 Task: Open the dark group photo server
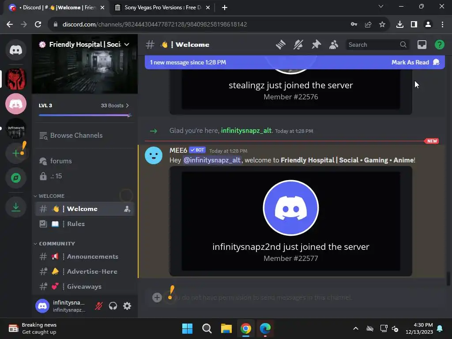[16, 128]
